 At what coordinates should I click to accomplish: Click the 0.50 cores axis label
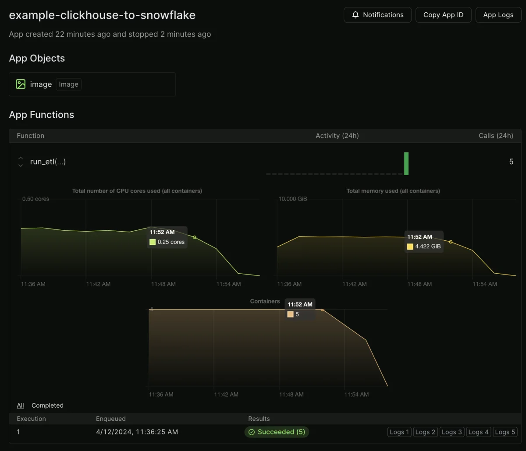36,199
